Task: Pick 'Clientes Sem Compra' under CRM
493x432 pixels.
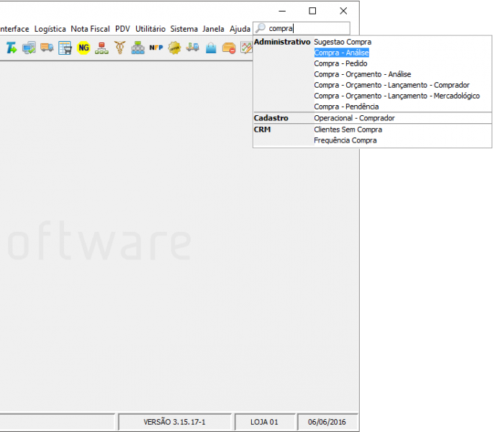Action: [348, 130]
